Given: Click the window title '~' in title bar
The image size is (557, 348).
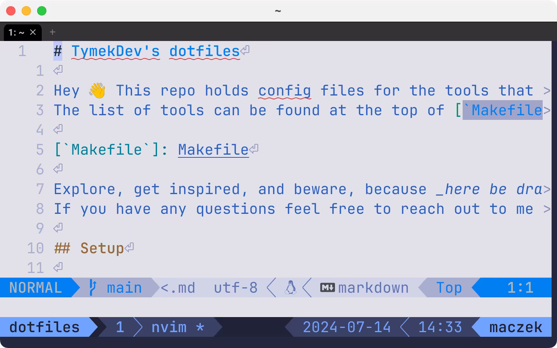Looking at the screenshot, I should (278, 11).
